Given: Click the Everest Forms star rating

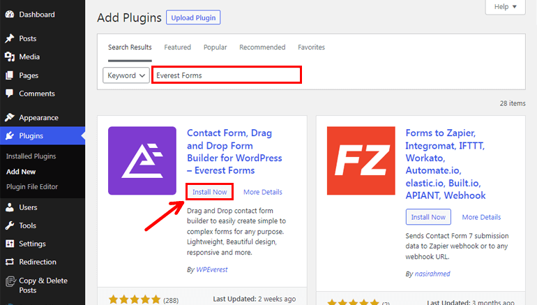Looking at the screenshot, I should tap(134, 299).
